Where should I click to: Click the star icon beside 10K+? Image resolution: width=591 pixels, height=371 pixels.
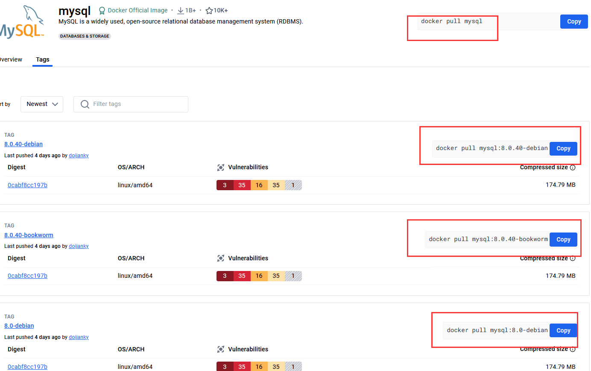pyautogui.click(x=209, y=10)
